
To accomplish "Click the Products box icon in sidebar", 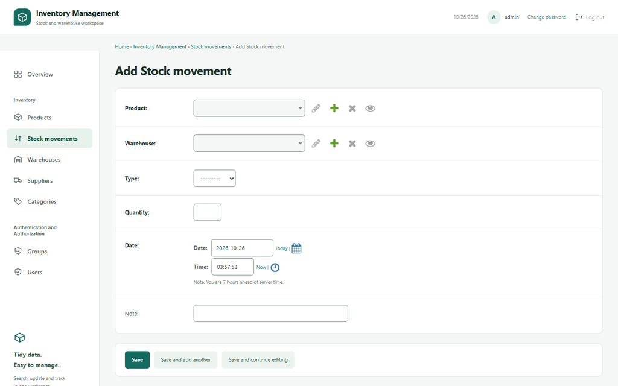I will pyautogui.click(x=18, y=118).
